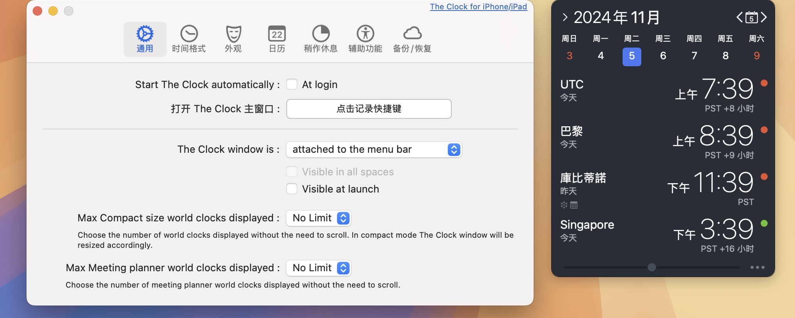The width and height of the screenshot is (795, 318).
Task: Enable Visible at launch checkbox
Action: tap(292, 189)
